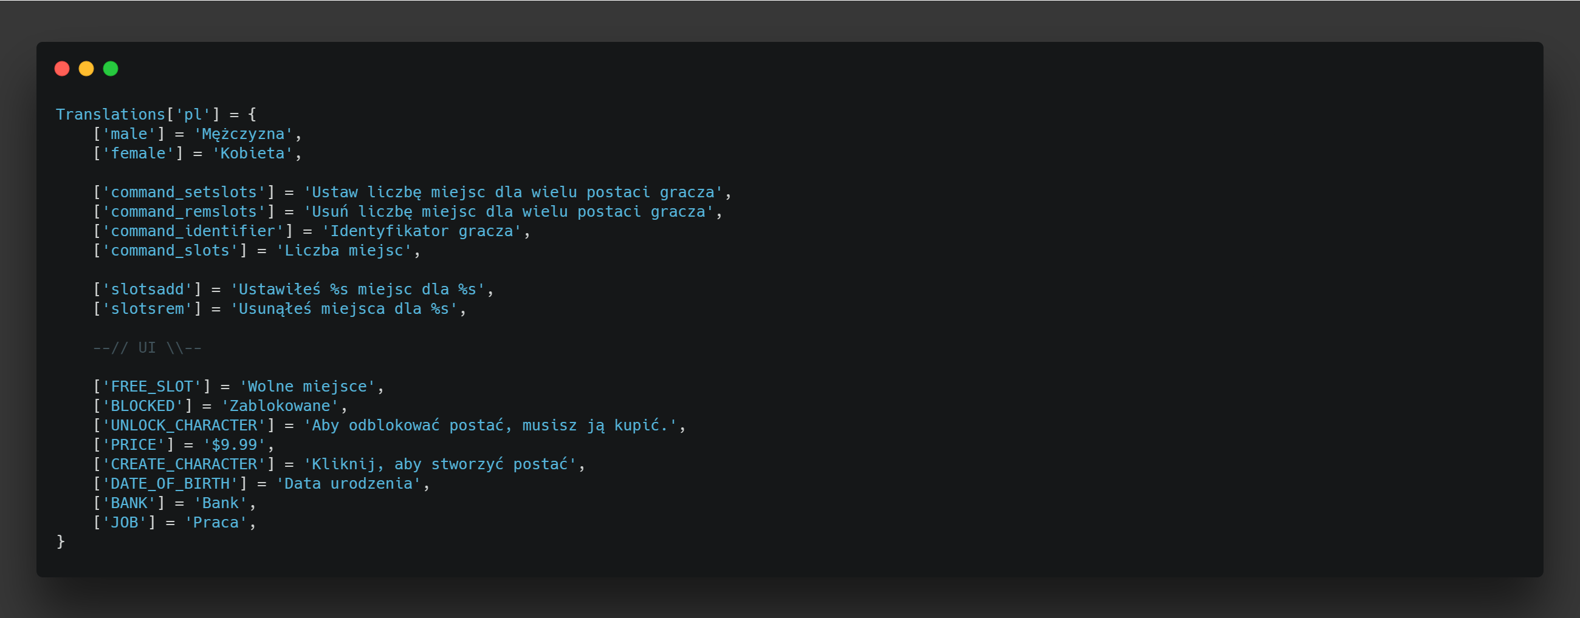Click the green maximize dot
This screenshot has width=1580, height=618.
tap(111, 69)
